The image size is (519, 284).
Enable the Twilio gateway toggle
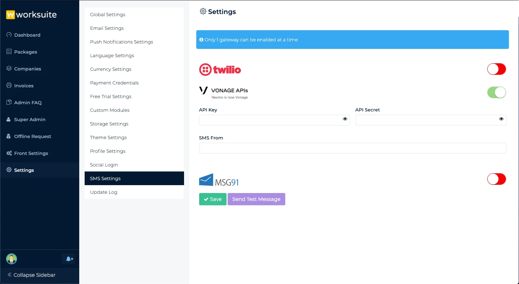click(x=496, y=69)
